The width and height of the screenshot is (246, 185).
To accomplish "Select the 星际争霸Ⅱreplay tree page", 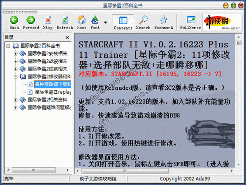I will click(53, 92).
